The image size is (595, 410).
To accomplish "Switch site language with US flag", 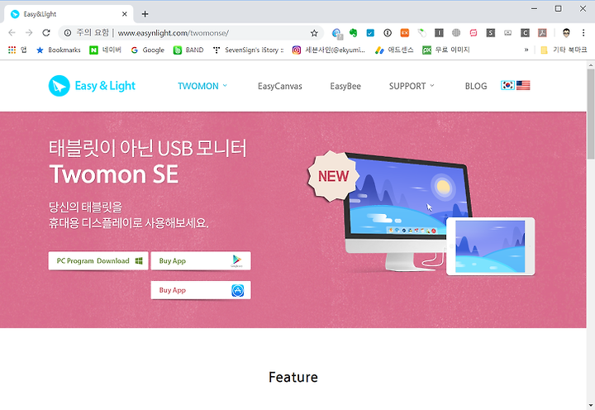I will tap(523, 85).
